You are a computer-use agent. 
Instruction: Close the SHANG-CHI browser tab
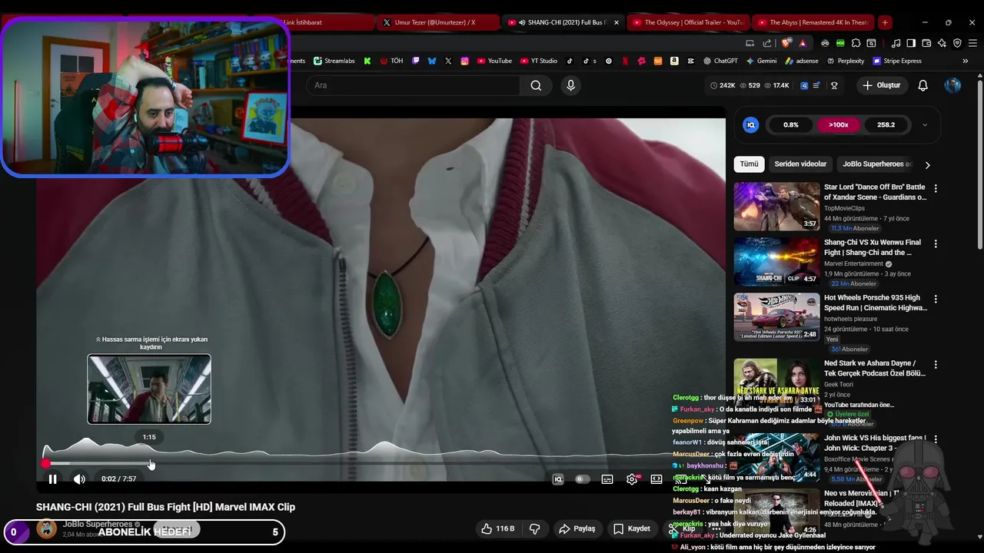616,22
